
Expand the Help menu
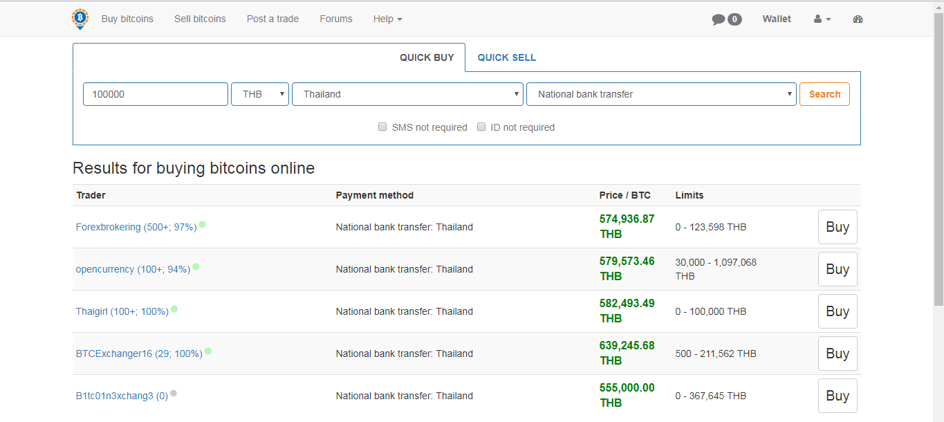tap(387, 19)
